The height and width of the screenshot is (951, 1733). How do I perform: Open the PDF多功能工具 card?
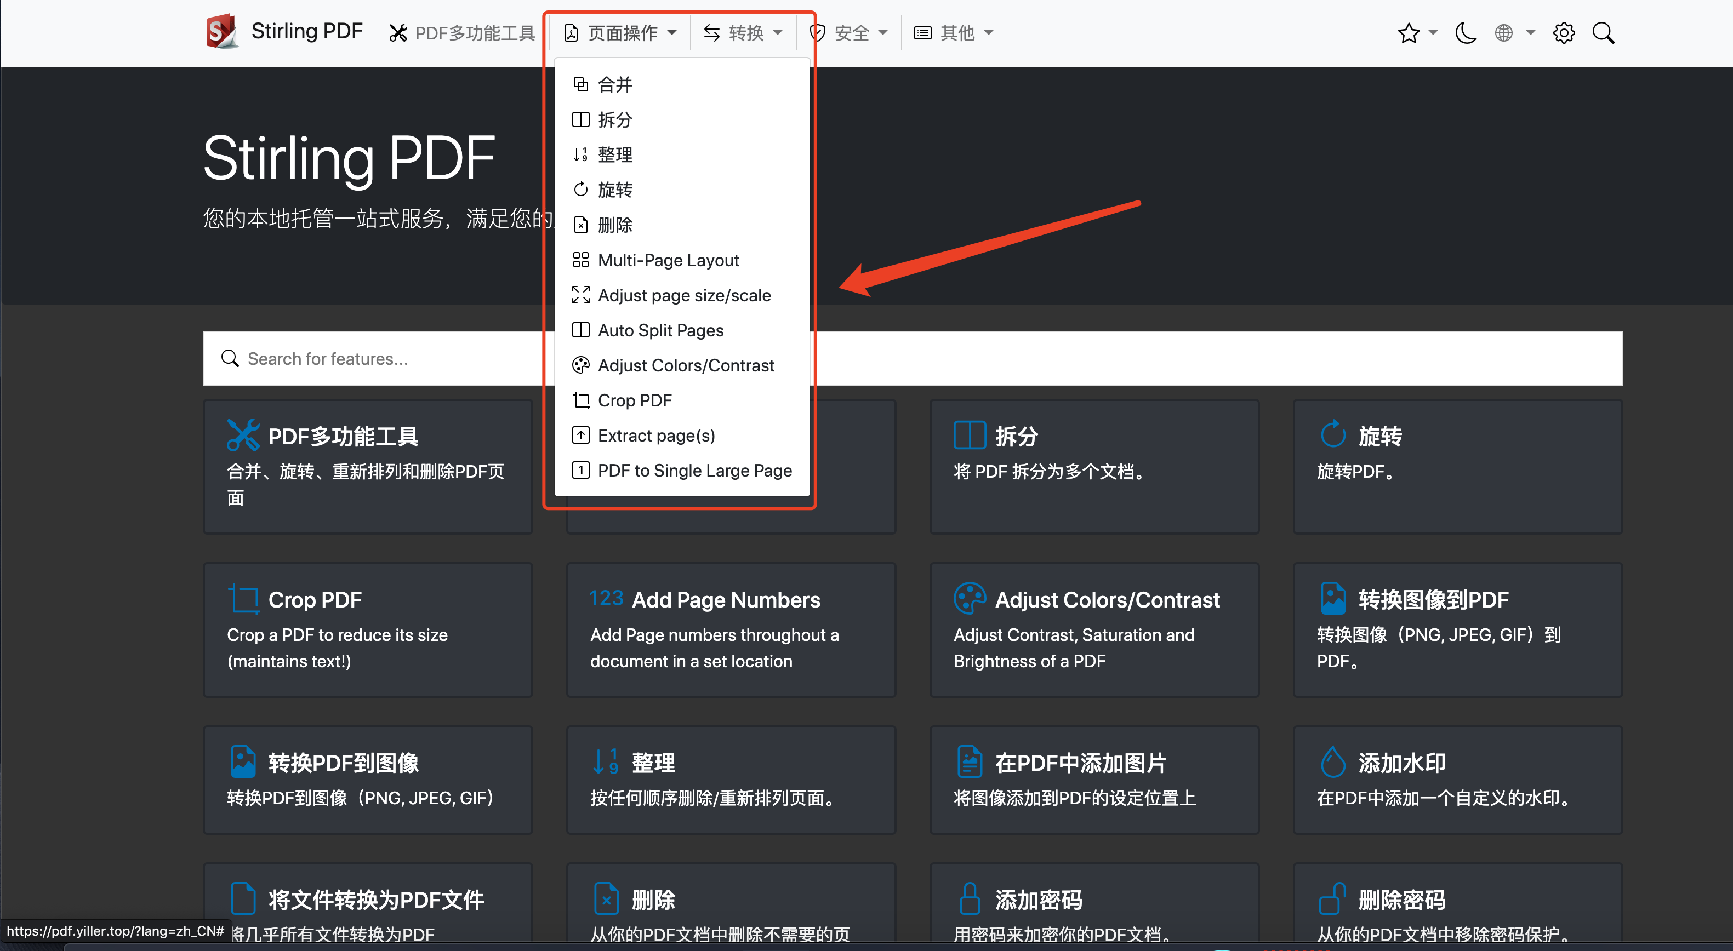click(x=367, y=467)
